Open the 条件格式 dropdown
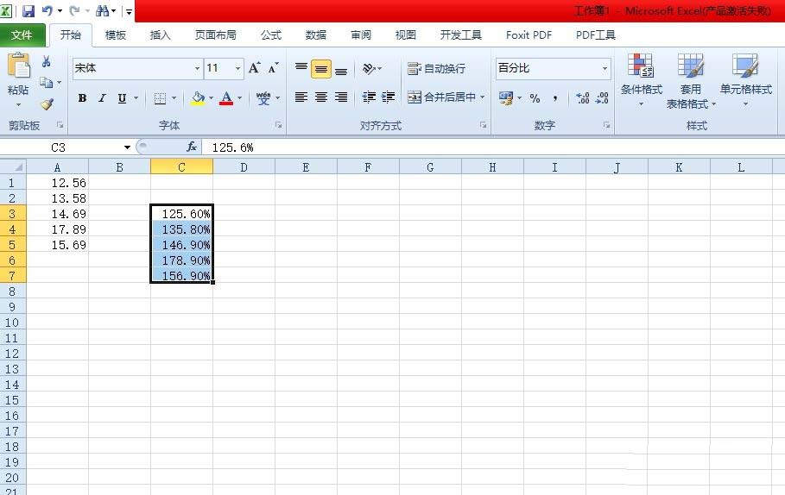 [x=642, y=80]
